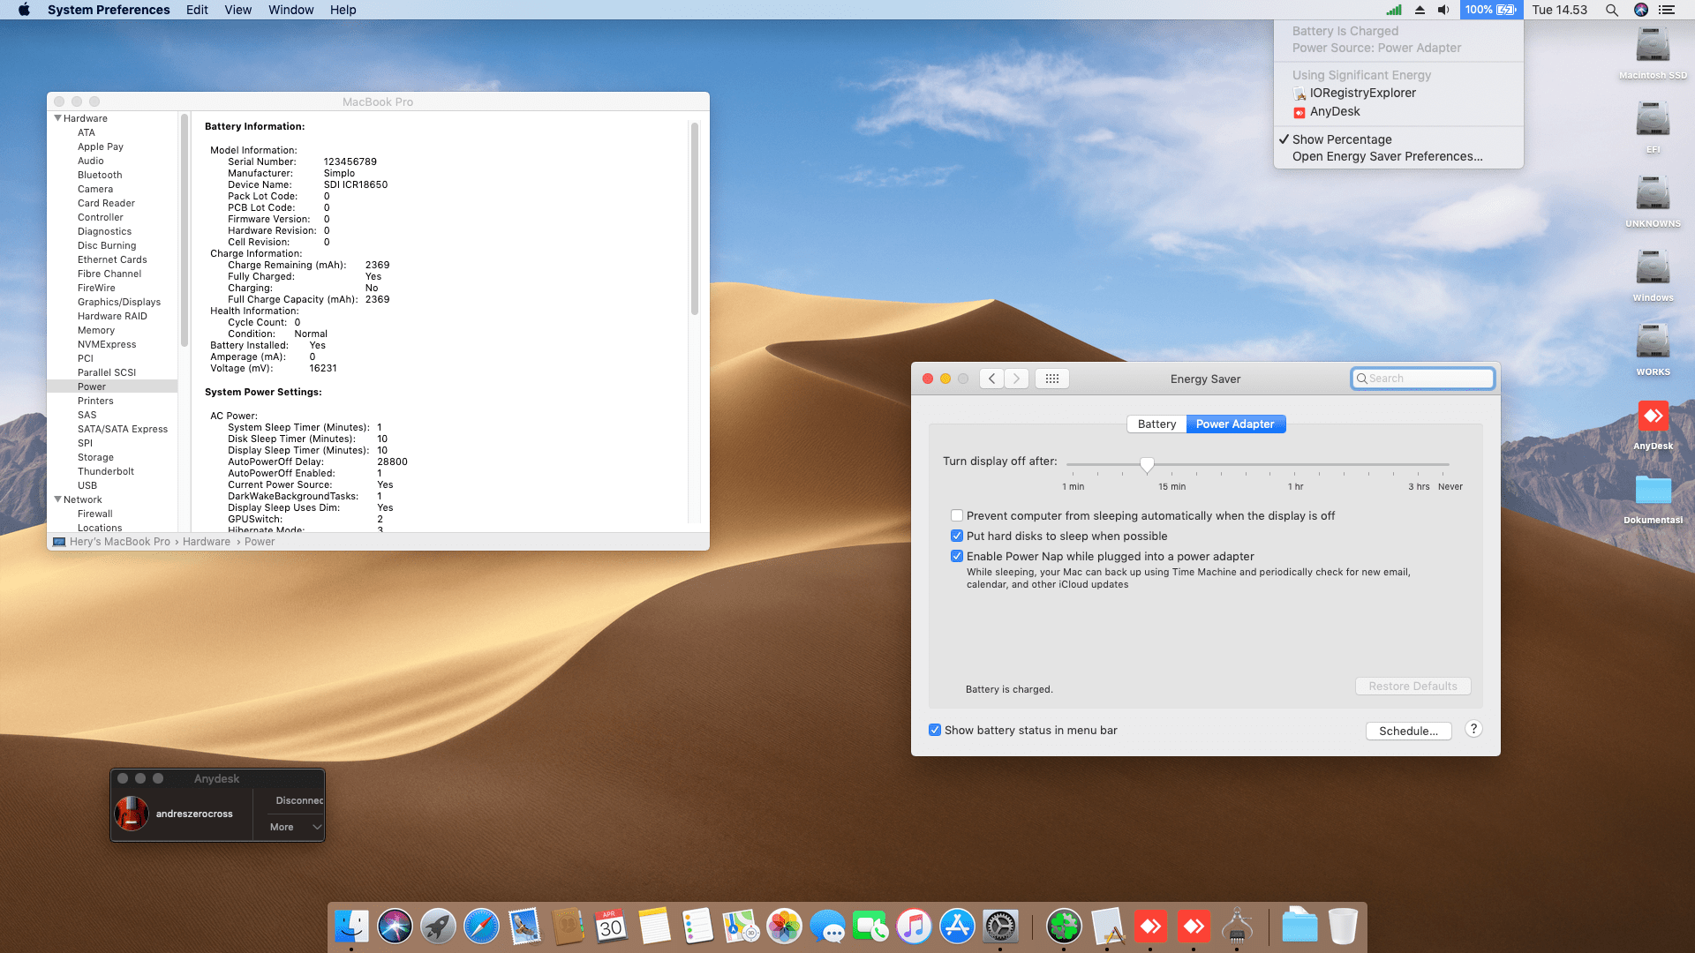Click Turn display off slider thumb
This screenshot has width=1695, height=953.
click(1147, 464)
